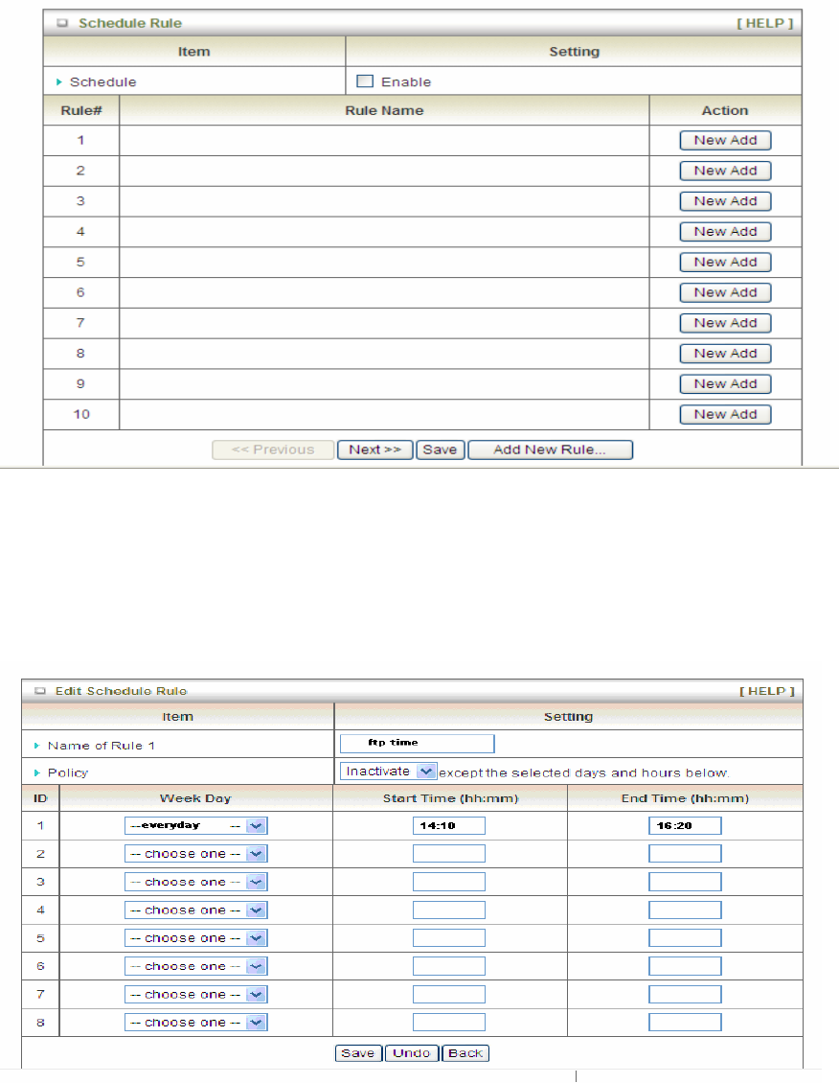Viewport: 839px width, 1083px height.
Task: Open week day dropdown for ID 8
Action: pyautogui.click(x=196, y=1023)
